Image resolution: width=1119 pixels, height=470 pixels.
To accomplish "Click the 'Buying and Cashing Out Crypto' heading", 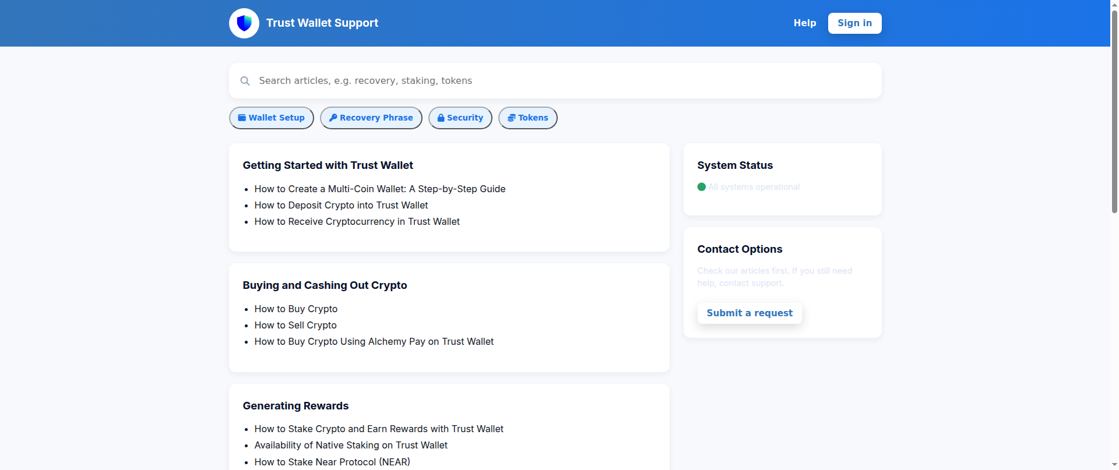I will 325,285.
